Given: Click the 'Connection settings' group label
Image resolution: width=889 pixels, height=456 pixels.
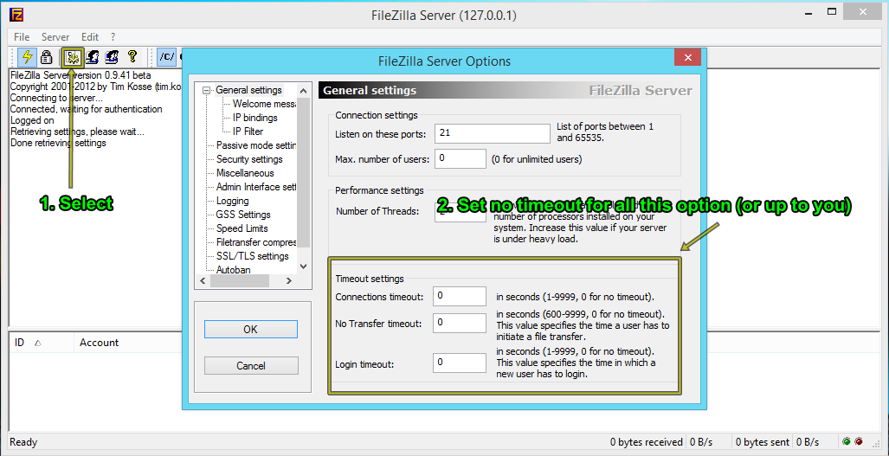Looking at the screenshot, I should click(x=377, y=115).
